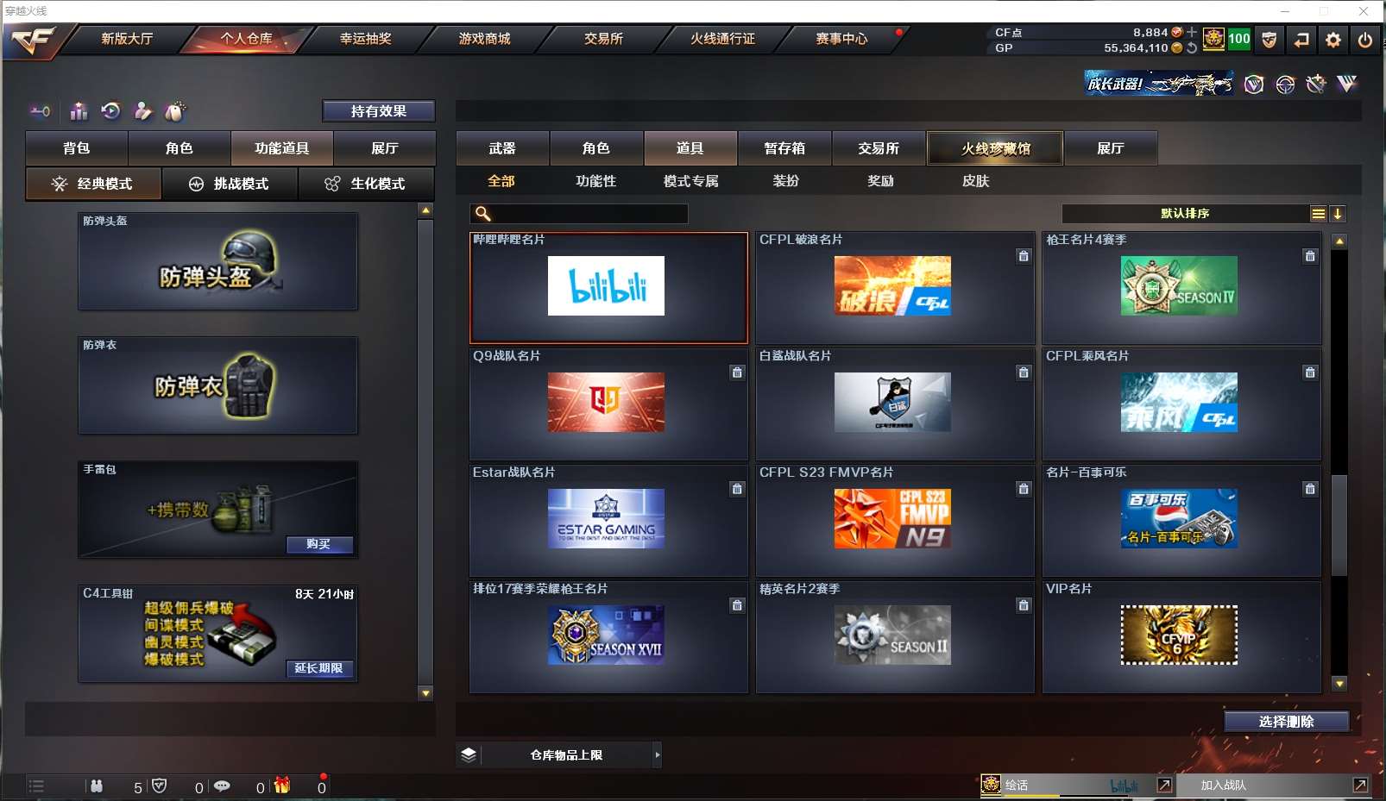Toggle sort direction arrow
The width and height of the screenshot is (1386, 801).
[x=1338, y=214]
